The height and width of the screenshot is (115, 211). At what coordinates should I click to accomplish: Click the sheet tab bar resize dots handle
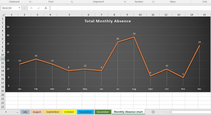coord(165,112)
